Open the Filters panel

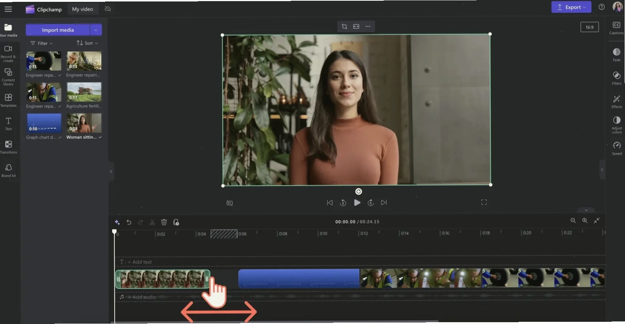click(617, 78)
